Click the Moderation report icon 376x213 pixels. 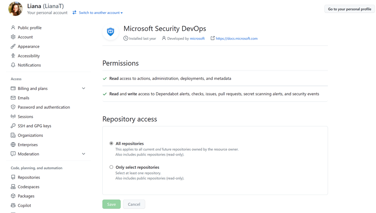(x=13, y=154)
